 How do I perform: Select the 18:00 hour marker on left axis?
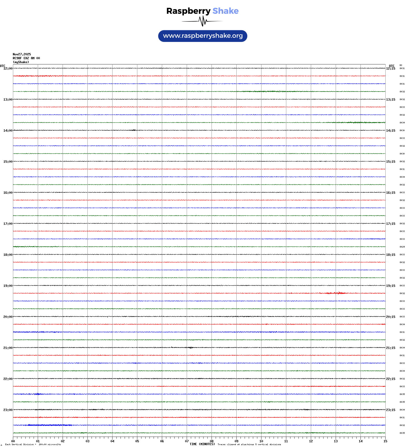(8, 255)
